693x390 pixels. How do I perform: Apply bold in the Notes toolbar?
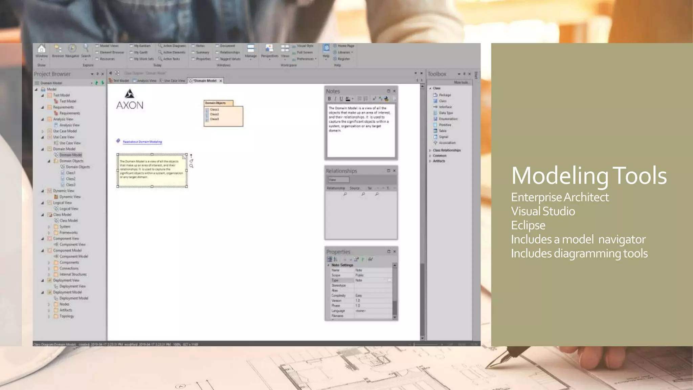tap(329, 99)
